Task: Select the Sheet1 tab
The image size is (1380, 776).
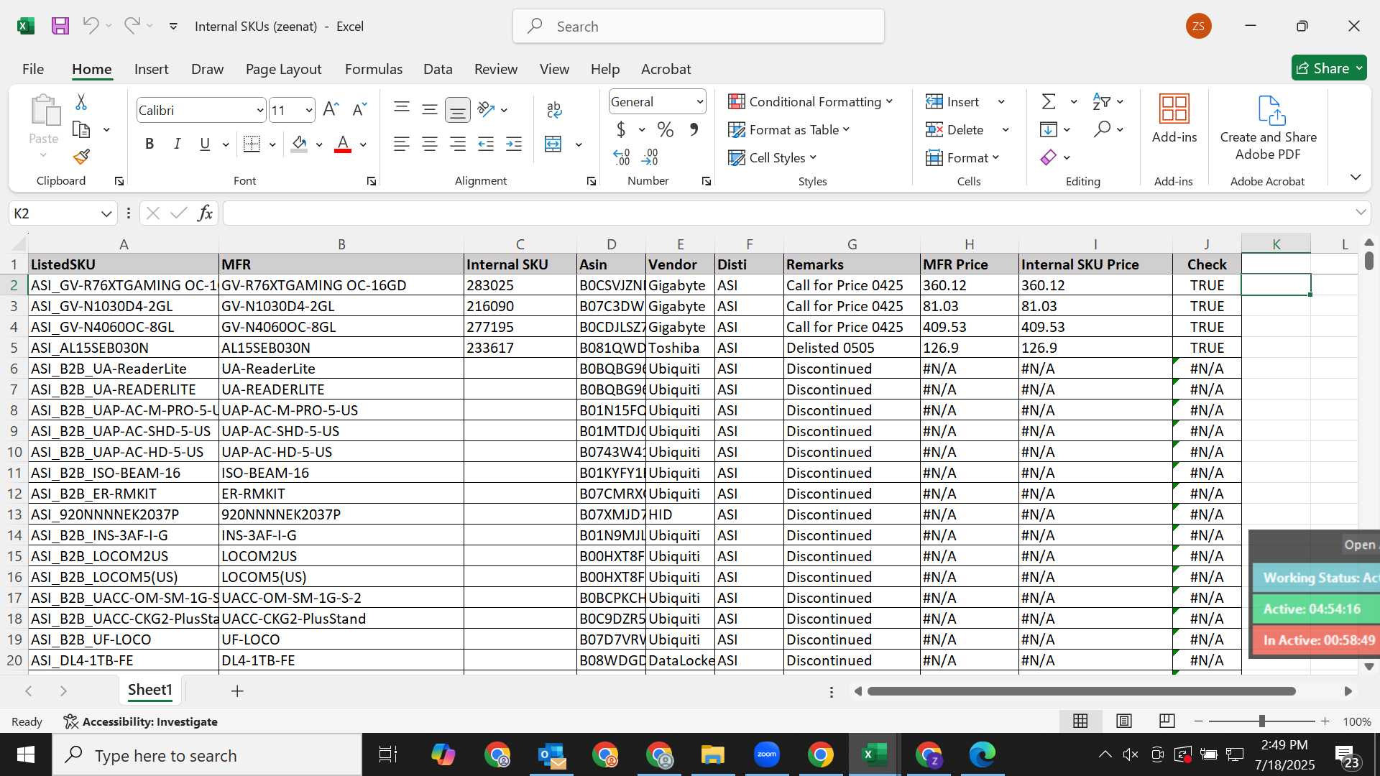Action: pos(150,690)
